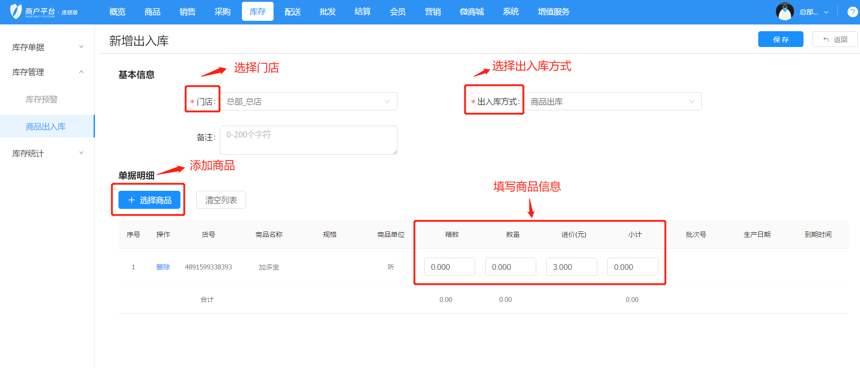Collapse the 库存管理 sidebar section

coord(47,72)
